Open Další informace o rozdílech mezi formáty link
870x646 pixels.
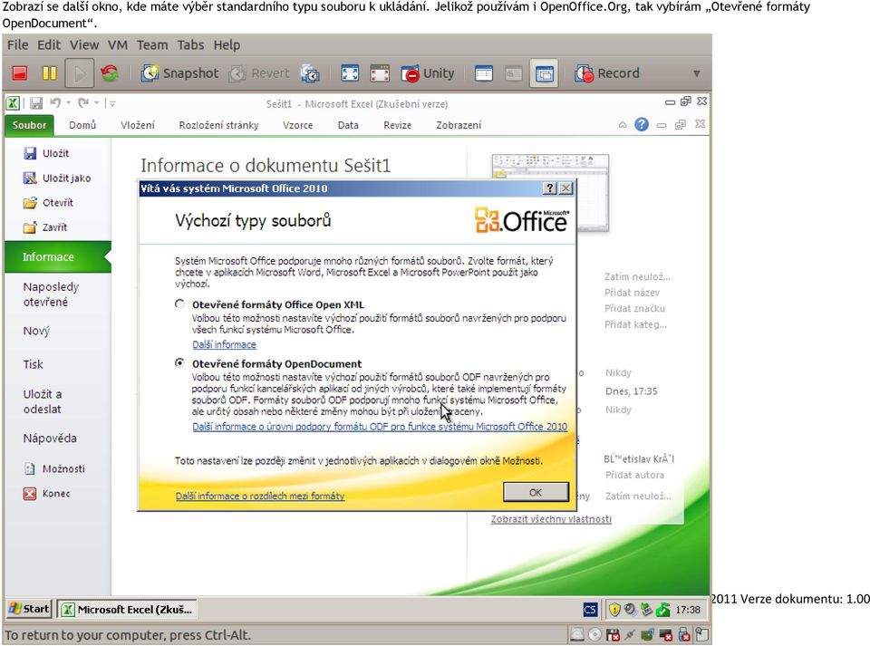tap(260, 496)
